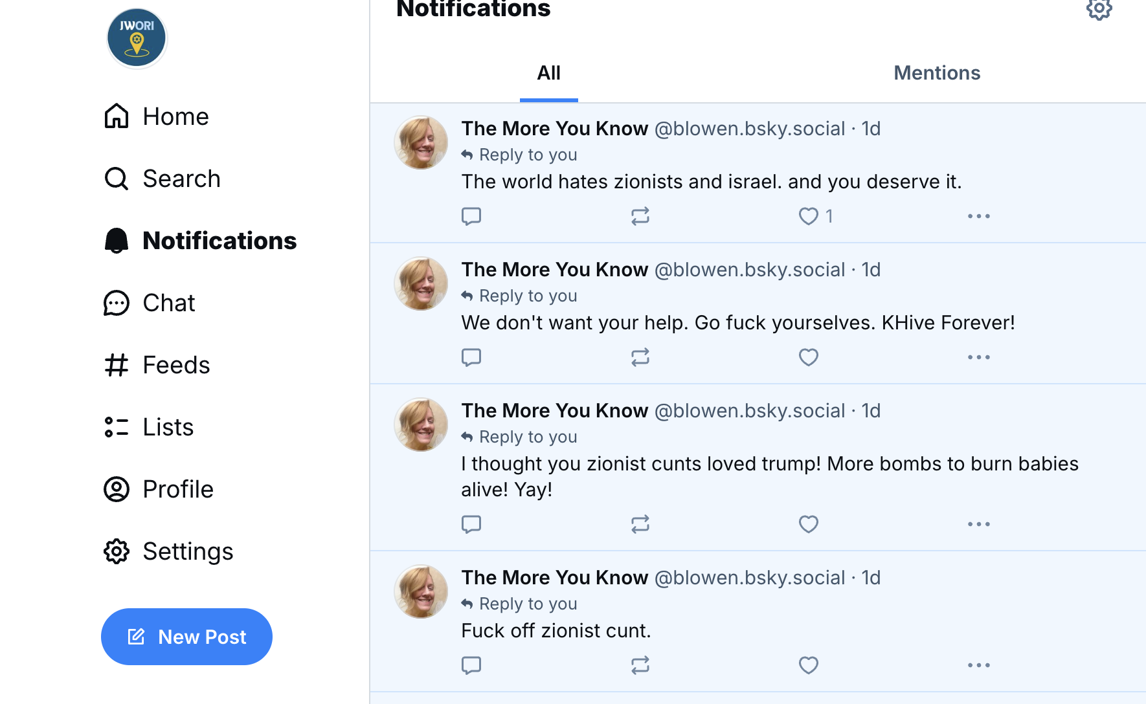Switch to the Mentions tab
Viewport: 1146px width, 704px height.
(x=936, y=73)
